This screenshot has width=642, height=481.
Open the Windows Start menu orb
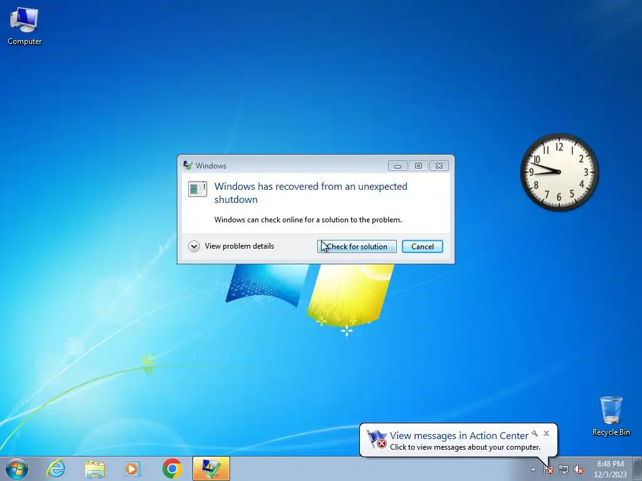pos(17,468)
